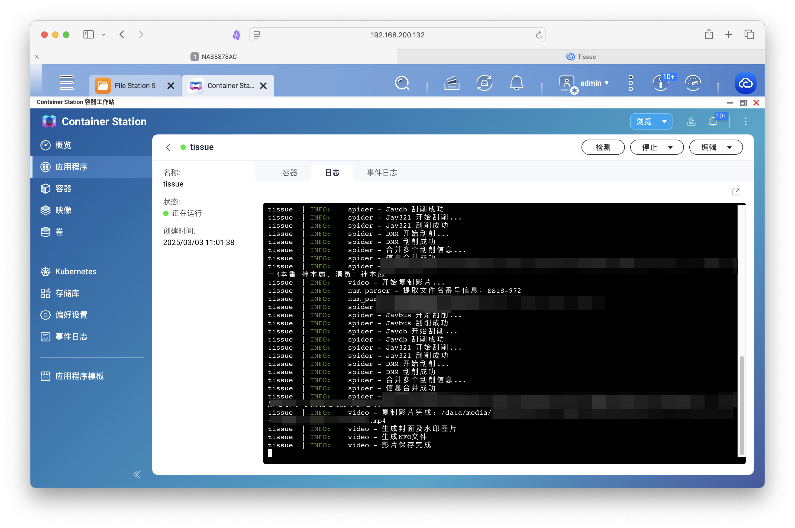Open the info icon with 10+ badge

pyautogui.click(x=660, y=83)
